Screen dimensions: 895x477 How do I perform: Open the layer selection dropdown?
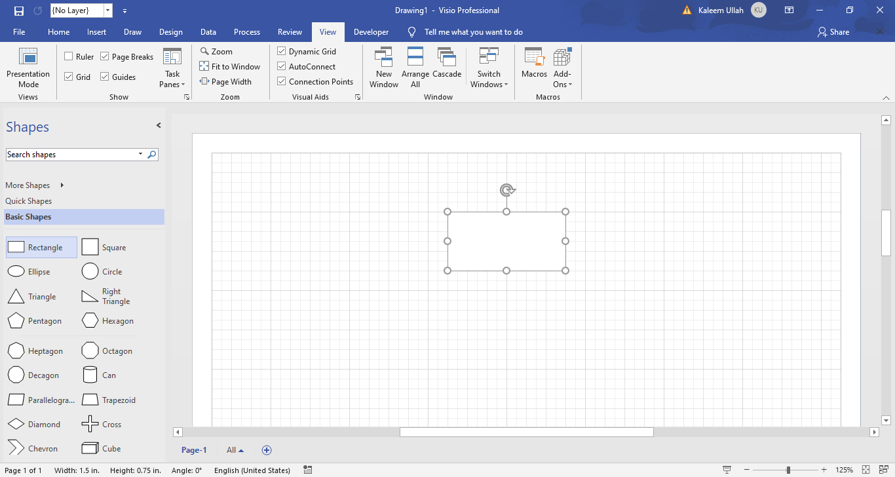[107, 10]
